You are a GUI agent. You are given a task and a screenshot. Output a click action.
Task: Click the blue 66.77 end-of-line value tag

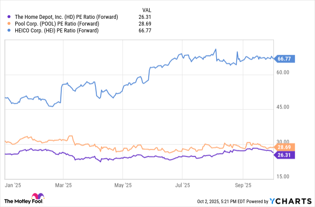284,59
